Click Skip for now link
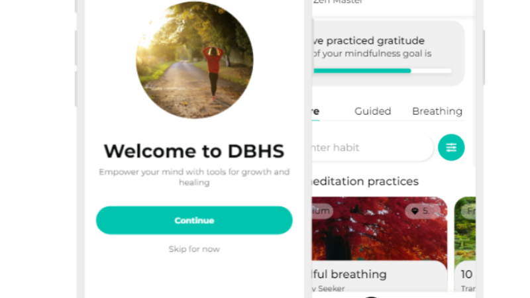This screenshot has width=530, height=298. click(194, 249)
